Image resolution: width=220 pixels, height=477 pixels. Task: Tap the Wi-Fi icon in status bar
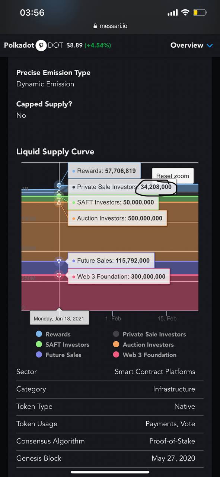(x=185, y=13)
